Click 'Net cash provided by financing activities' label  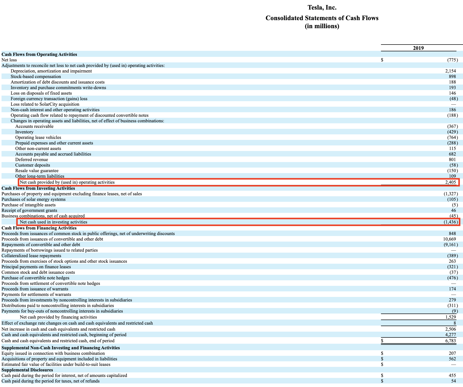[x=58, y=317]
